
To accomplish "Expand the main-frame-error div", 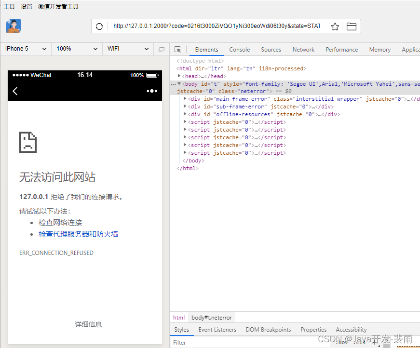I will tap(185, 99).
